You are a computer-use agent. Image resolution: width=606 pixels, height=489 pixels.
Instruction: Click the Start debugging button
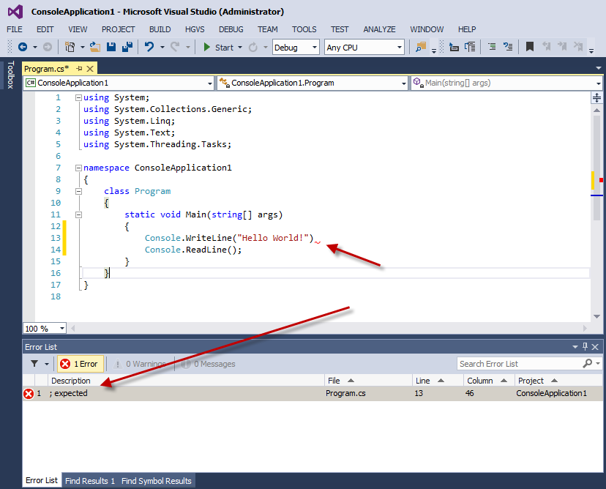coord(219,47)
